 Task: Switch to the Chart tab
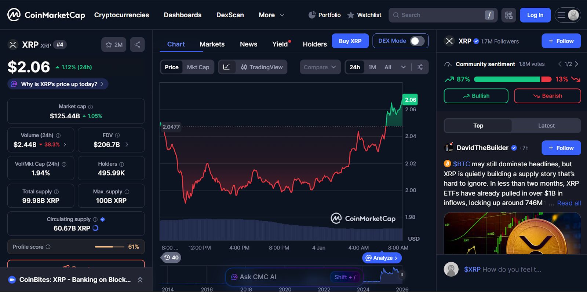pos(176,44)
